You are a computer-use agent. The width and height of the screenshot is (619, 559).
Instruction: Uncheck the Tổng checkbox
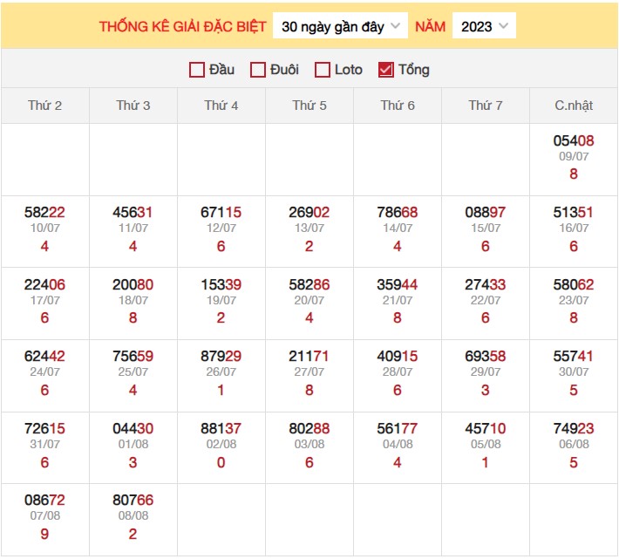[386, 70]
